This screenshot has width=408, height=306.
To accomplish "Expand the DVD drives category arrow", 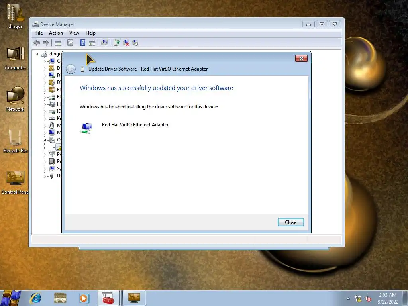I will [x=45, y=83].
